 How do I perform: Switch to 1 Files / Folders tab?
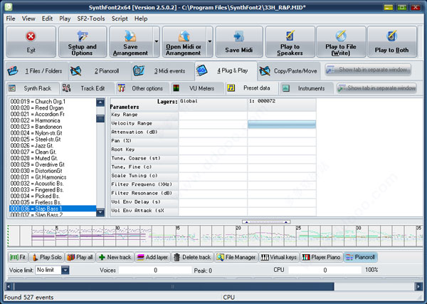[x=37, y=71]
